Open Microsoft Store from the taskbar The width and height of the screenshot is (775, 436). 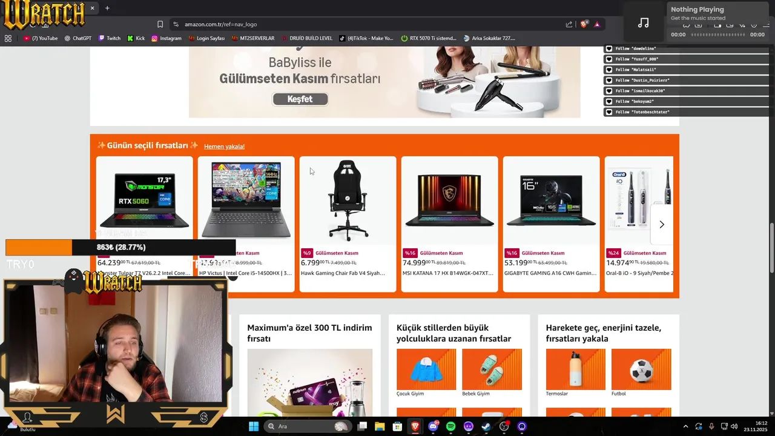pos(397,426)
